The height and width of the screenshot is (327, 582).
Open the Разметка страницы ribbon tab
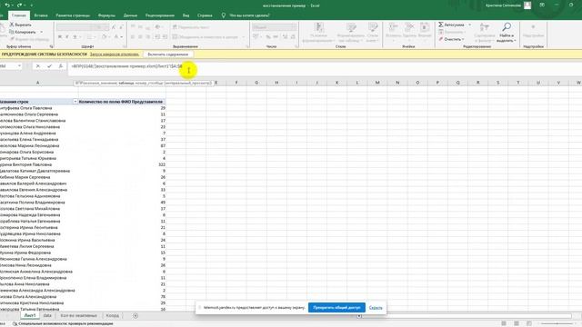[73, 15]
